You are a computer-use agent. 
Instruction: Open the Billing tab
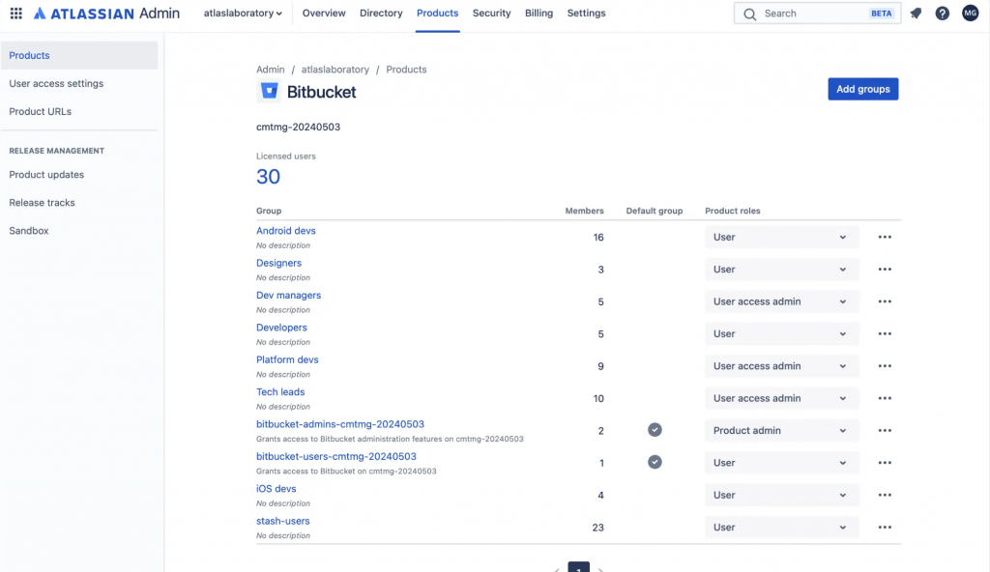pyautogui.click(x=539, y=14)
